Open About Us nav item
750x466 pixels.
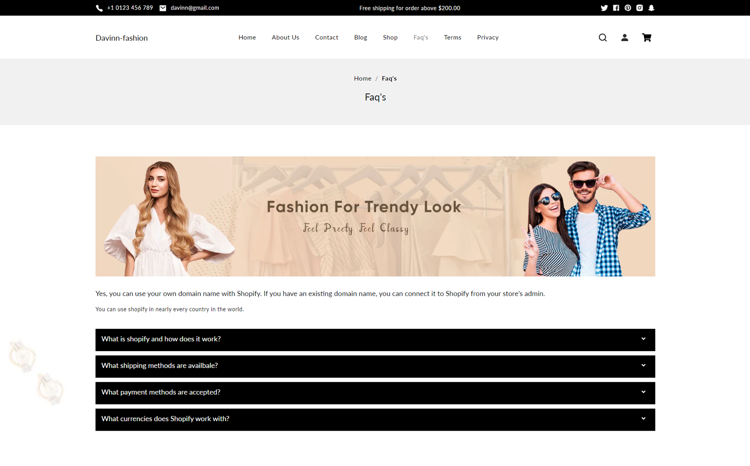tap(285, 37)
